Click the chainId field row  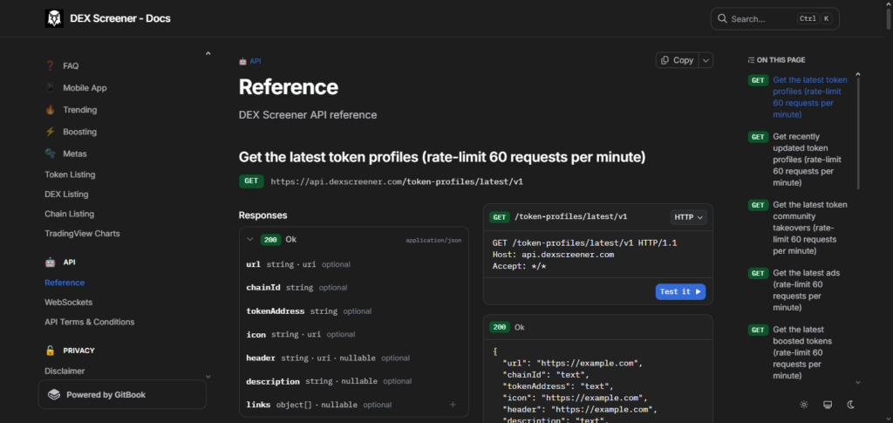click(x=354, y=288)
